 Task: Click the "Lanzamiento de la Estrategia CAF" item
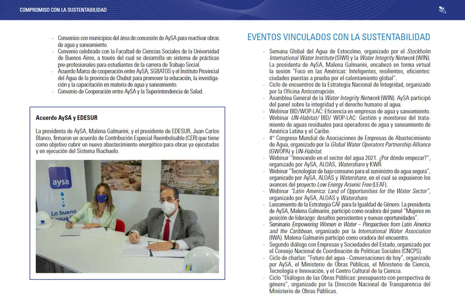[x=350, y=211]
